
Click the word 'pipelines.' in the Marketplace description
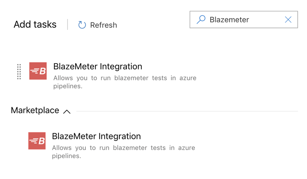tap(67, 156)
